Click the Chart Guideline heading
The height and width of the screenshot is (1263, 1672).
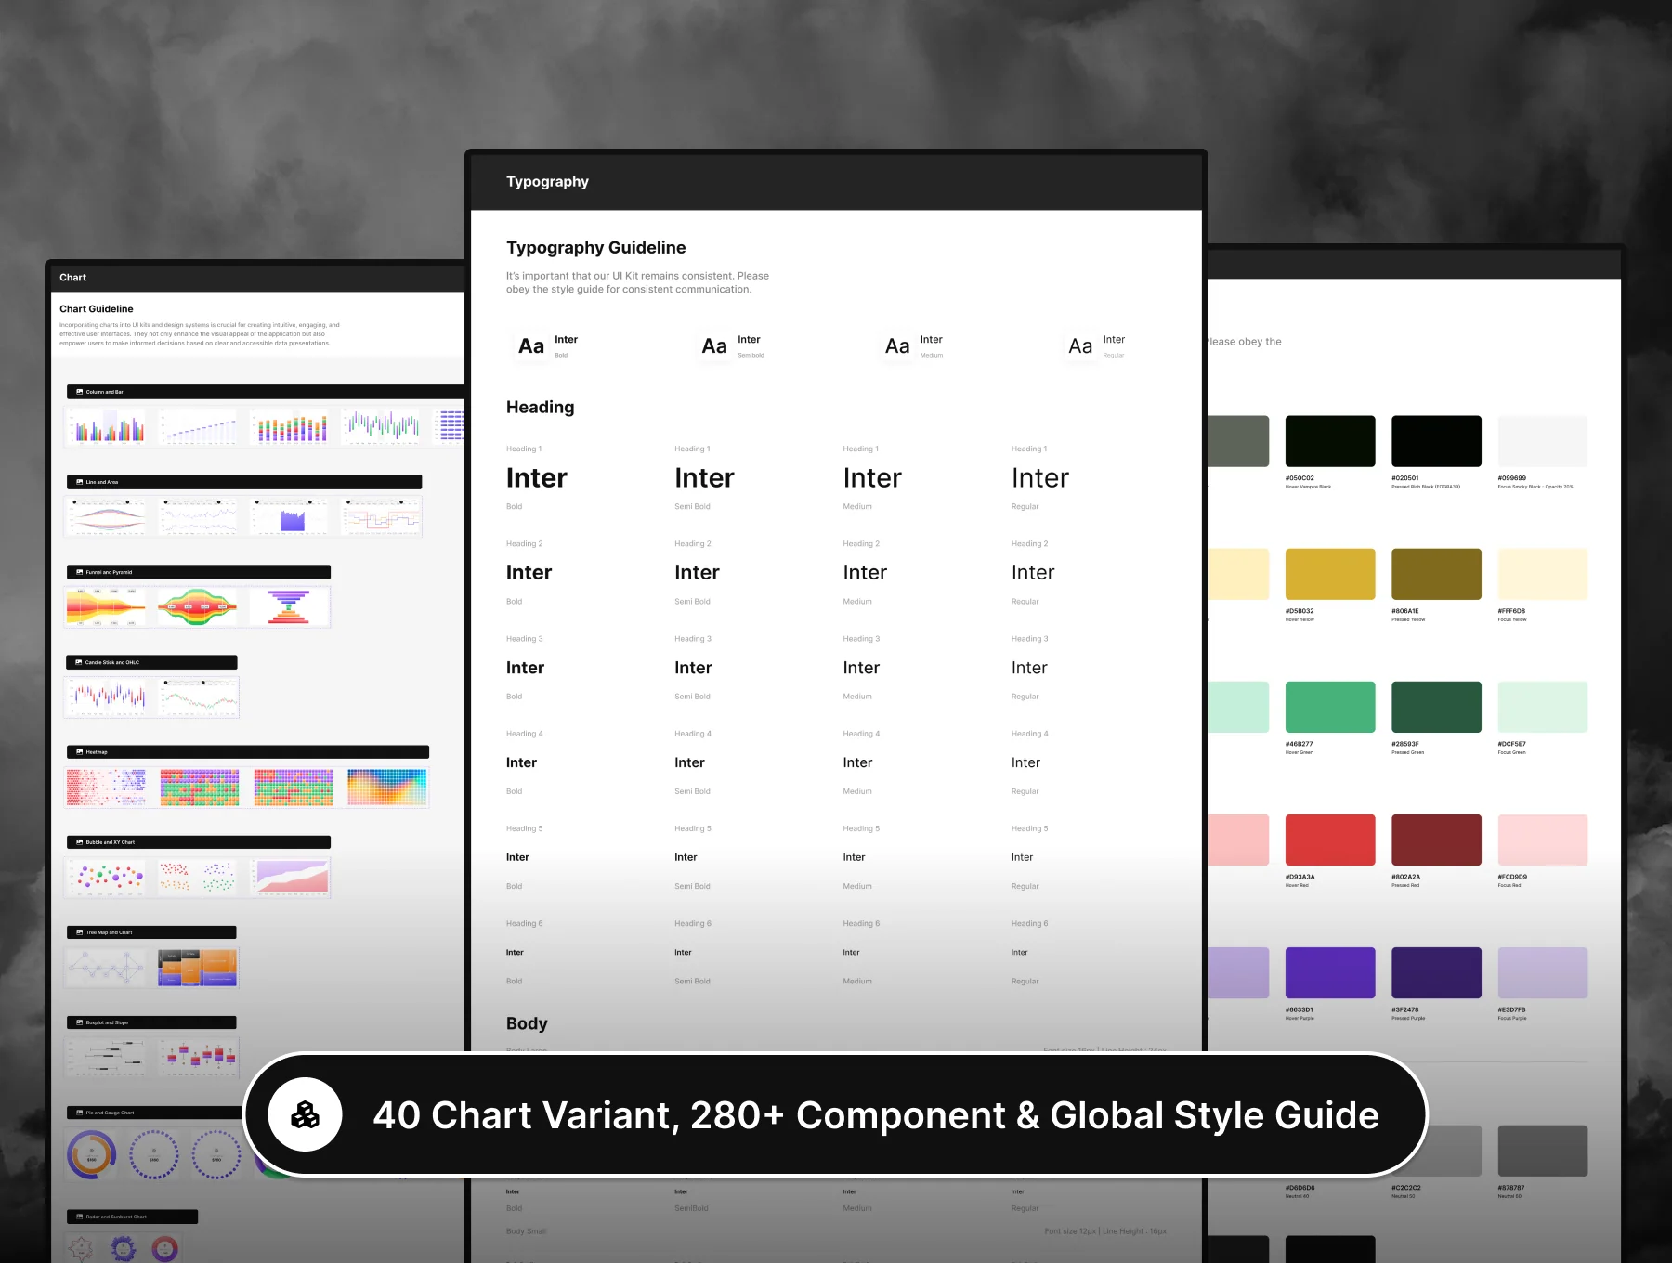[x=97, y=309]
